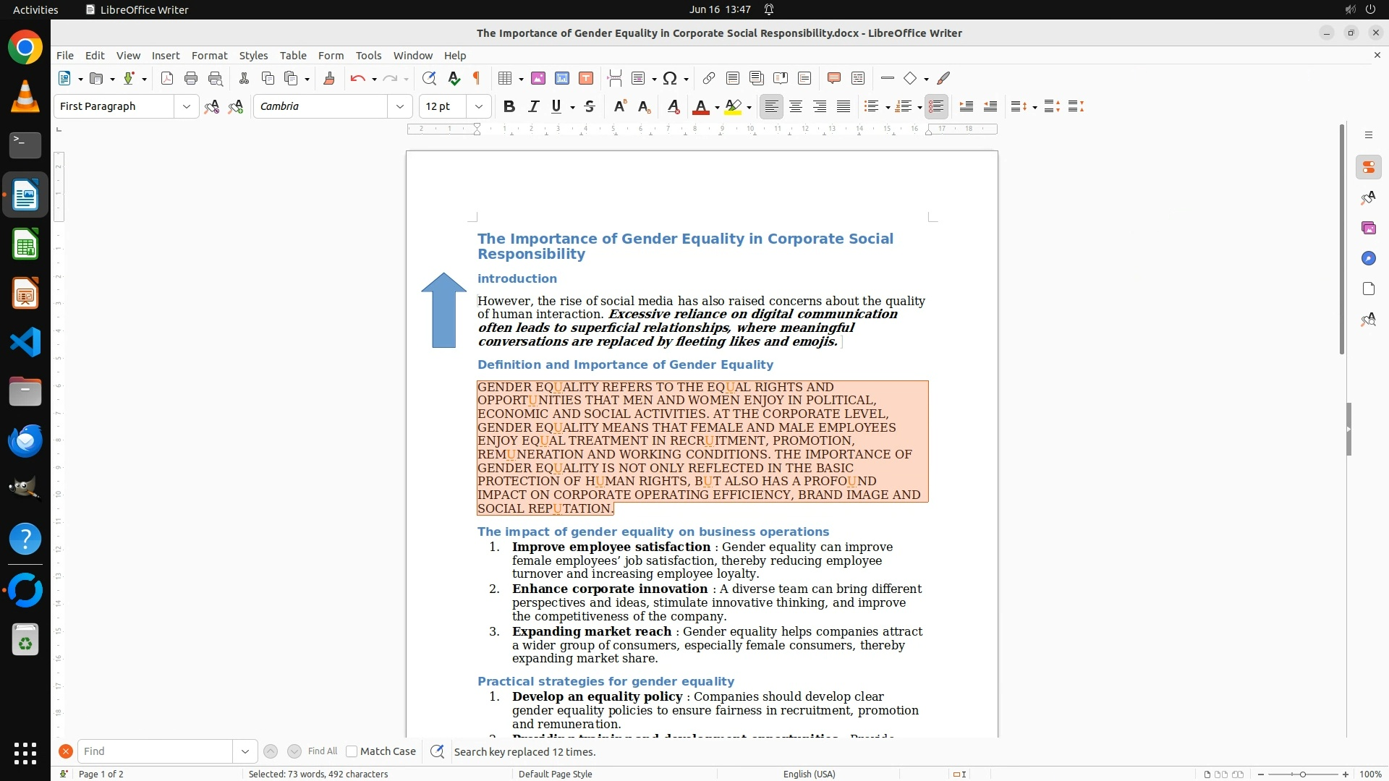Click the Insert Image toolbar icon

click(x=538, y=78)
